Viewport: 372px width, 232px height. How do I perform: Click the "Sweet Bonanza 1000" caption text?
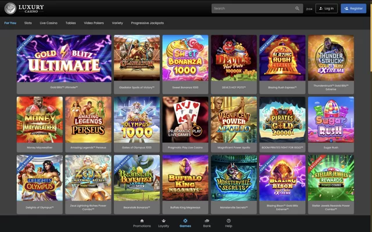tap(185, 88)
